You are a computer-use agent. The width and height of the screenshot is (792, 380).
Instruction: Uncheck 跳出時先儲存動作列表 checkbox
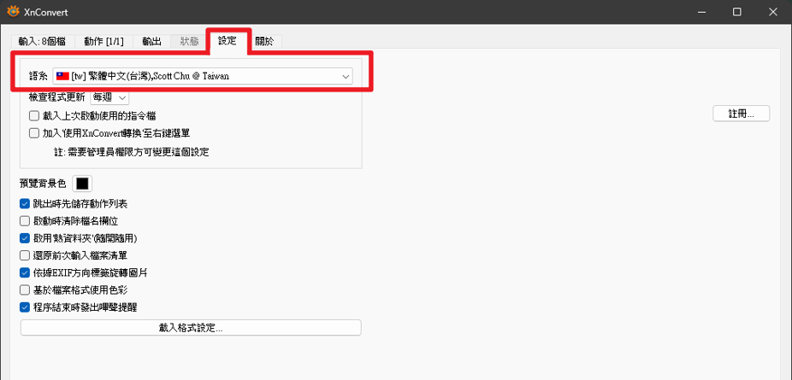25,204
